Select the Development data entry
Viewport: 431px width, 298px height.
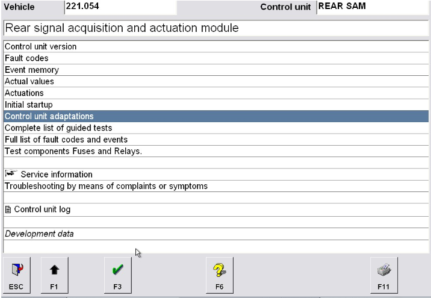[39, 234]
